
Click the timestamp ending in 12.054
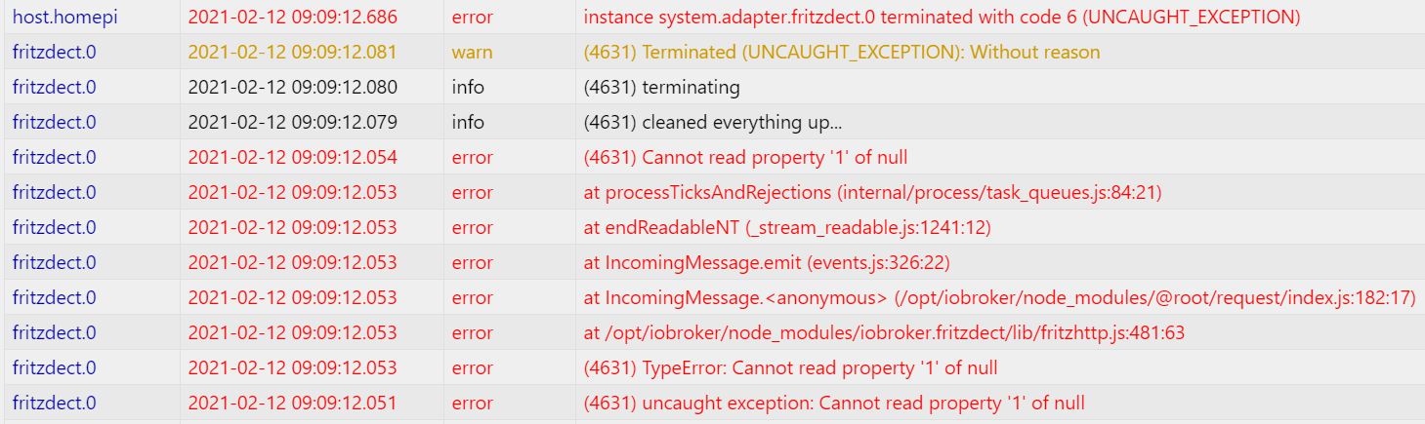tap(292, 157)
